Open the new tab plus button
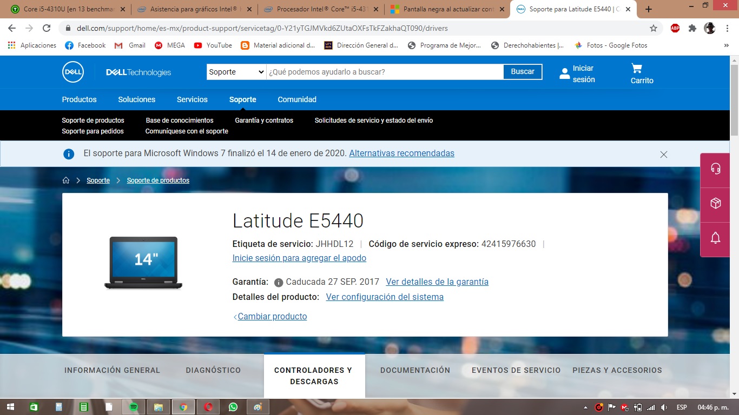739x415 pixels. (x=649, y=9)
